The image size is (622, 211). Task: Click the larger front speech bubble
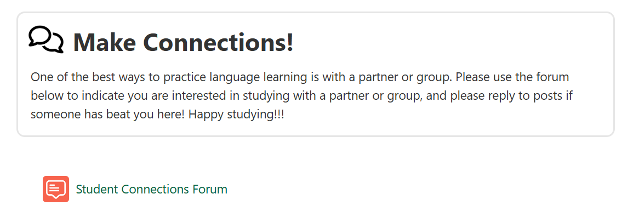tap(40, 36)
